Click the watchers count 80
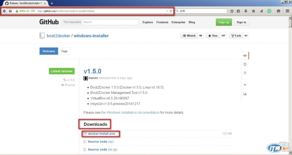292x155 pixels. [x=200, y=36]
